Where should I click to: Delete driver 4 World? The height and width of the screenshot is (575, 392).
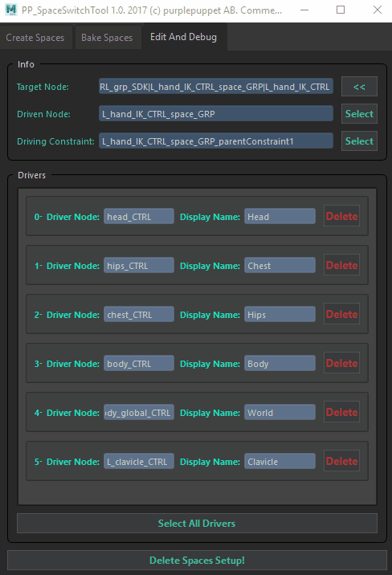point(341,412)
